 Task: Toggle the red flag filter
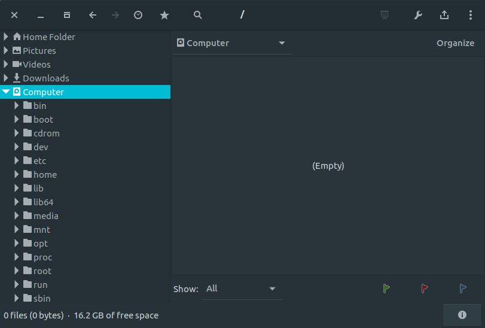click(425, 288)
